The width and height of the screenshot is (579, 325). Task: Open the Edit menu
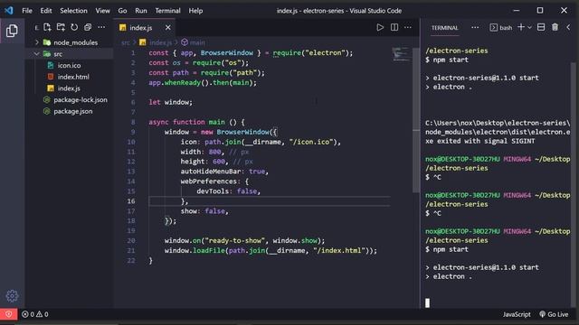pos(46,11)
